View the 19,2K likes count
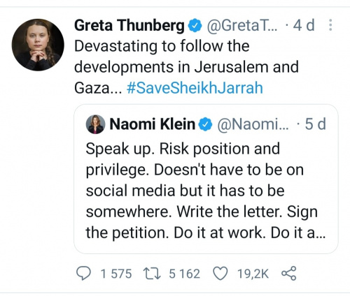The width and height of the screenshot is (350, 296). [253, 274]
